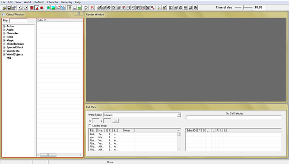Click the grey toolbar icon marked P

pos(138,8)
